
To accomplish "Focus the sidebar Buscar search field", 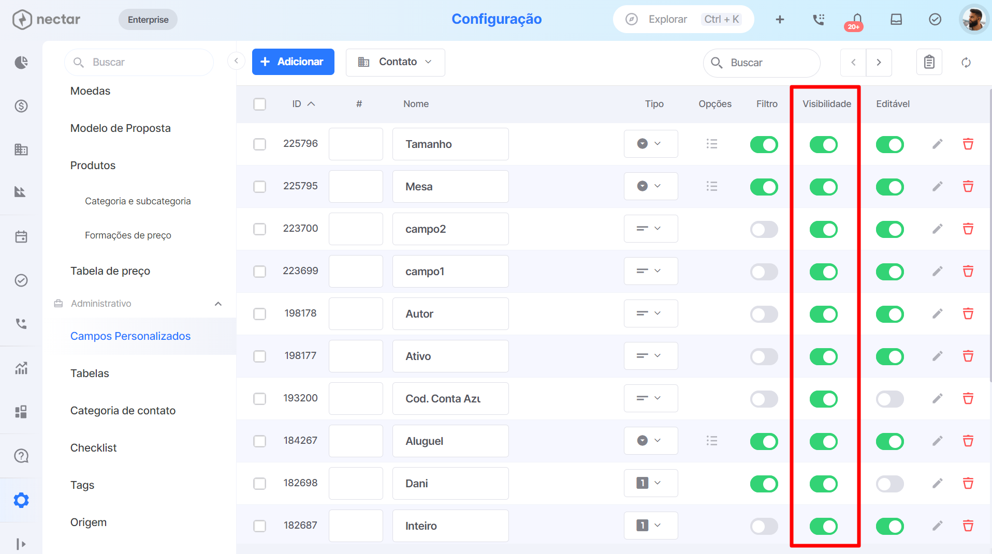I will click(139, 62).
